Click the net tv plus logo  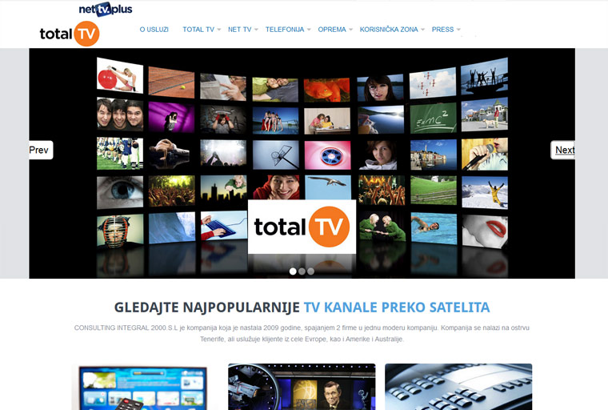coord(106,10)
